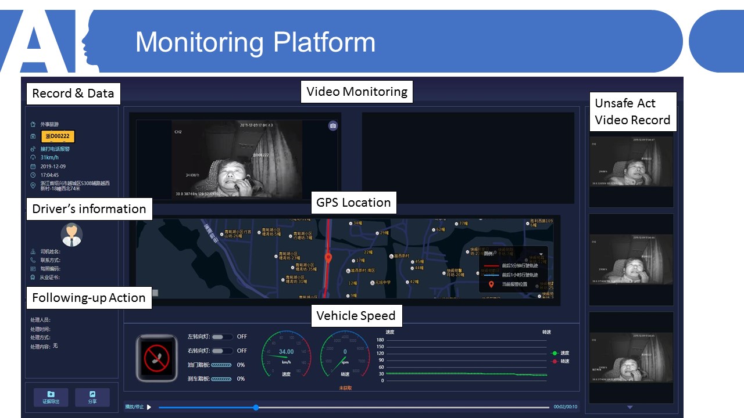Toggle the red rpm series in chart legend

pyautogui.click(x=561, y=361)
